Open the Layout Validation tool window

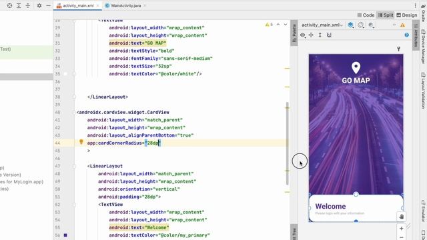[x=424, y=91]
